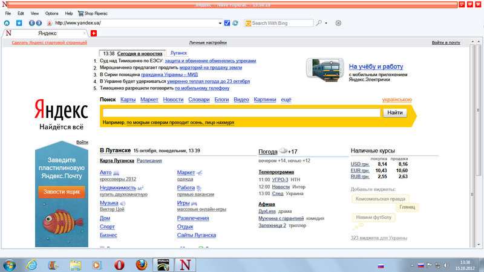
Task: Click the Bing logo in the search box
Action: pyautogui.click(x=248, y=23)
